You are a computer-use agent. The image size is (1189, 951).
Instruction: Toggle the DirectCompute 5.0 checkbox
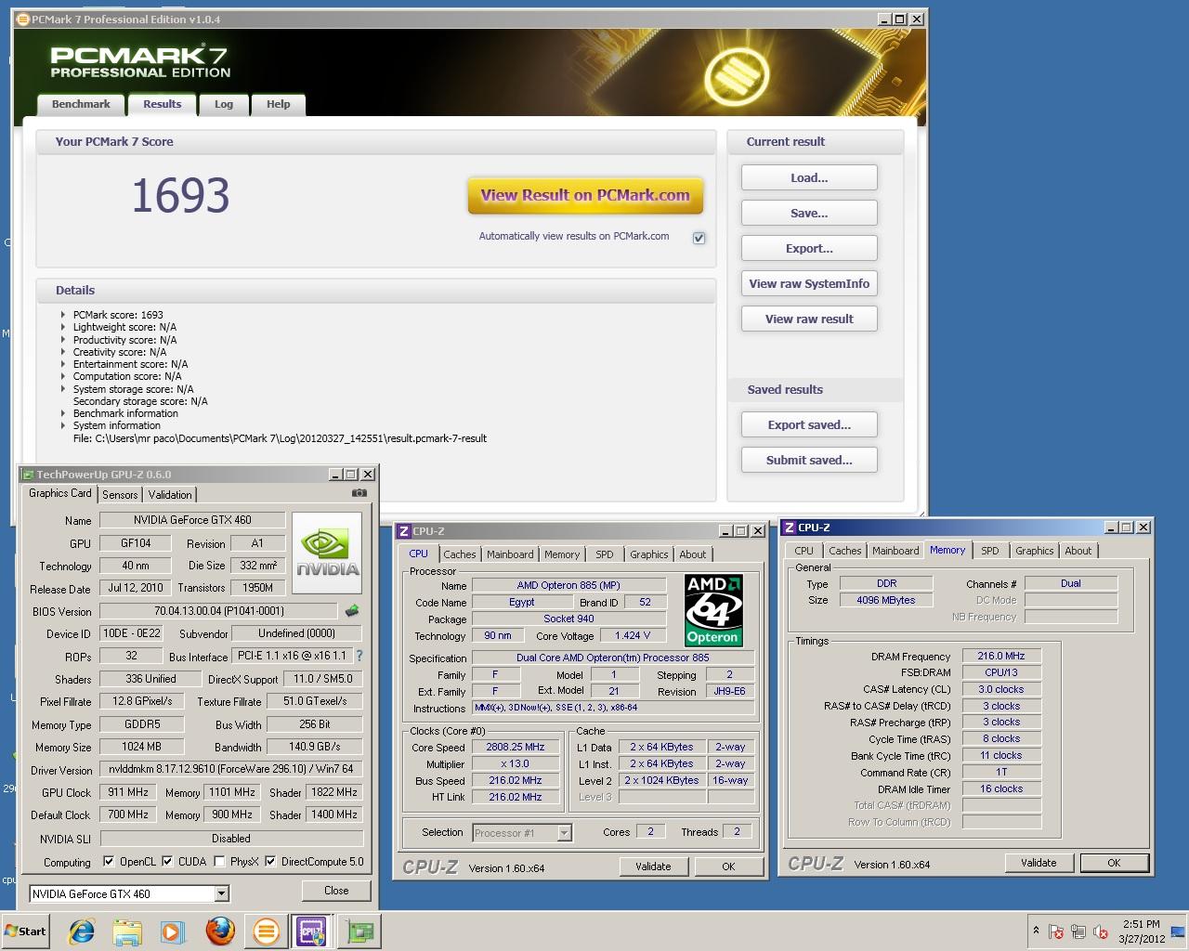pos(270,861)
